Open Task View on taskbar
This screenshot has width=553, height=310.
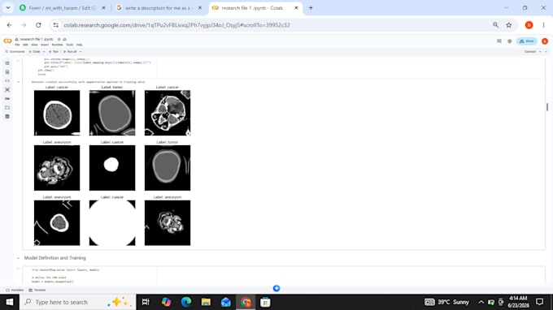click(x=146, y=302)
